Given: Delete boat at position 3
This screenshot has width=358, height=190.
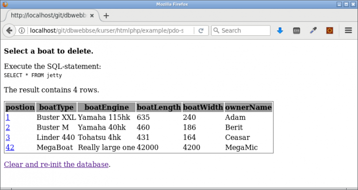Looking at the screenshot, I should [8, 137].
